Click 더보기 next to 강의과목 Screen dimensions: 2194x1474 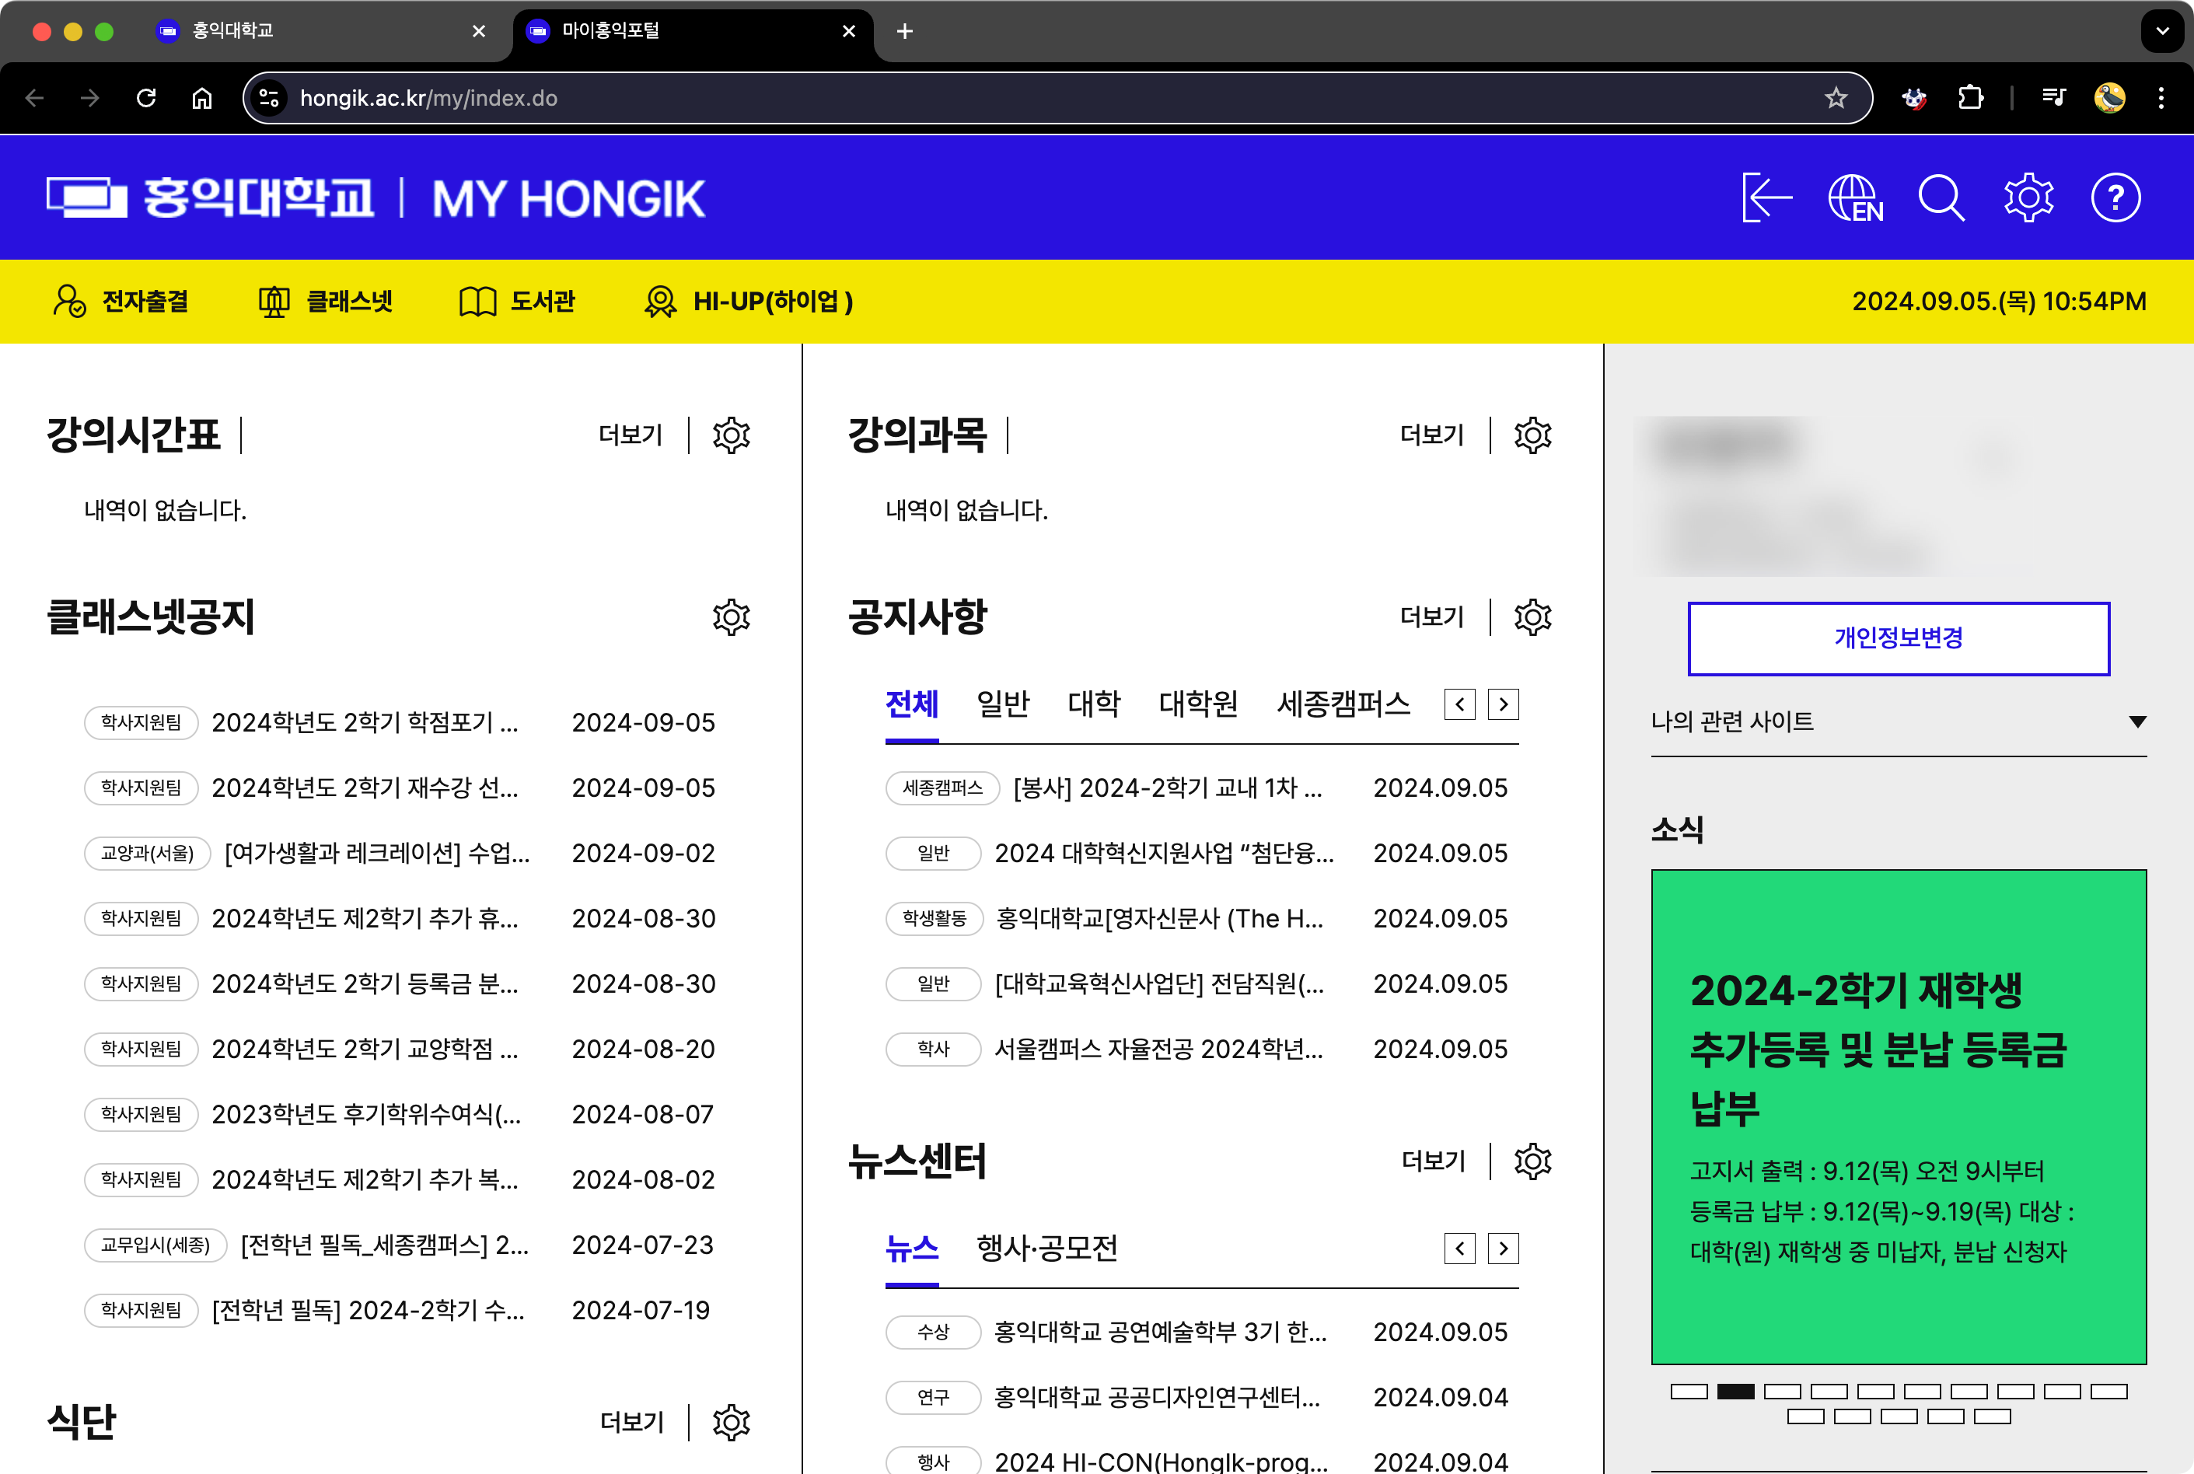coord(1431,435)
